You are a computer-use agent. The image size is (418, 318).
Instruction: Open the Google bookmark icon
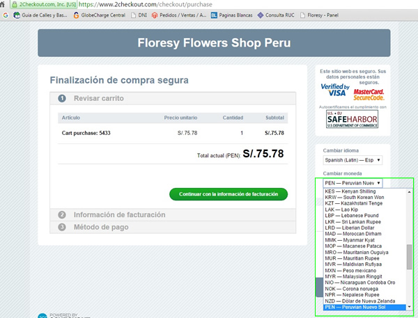click(x=6, y=15)
